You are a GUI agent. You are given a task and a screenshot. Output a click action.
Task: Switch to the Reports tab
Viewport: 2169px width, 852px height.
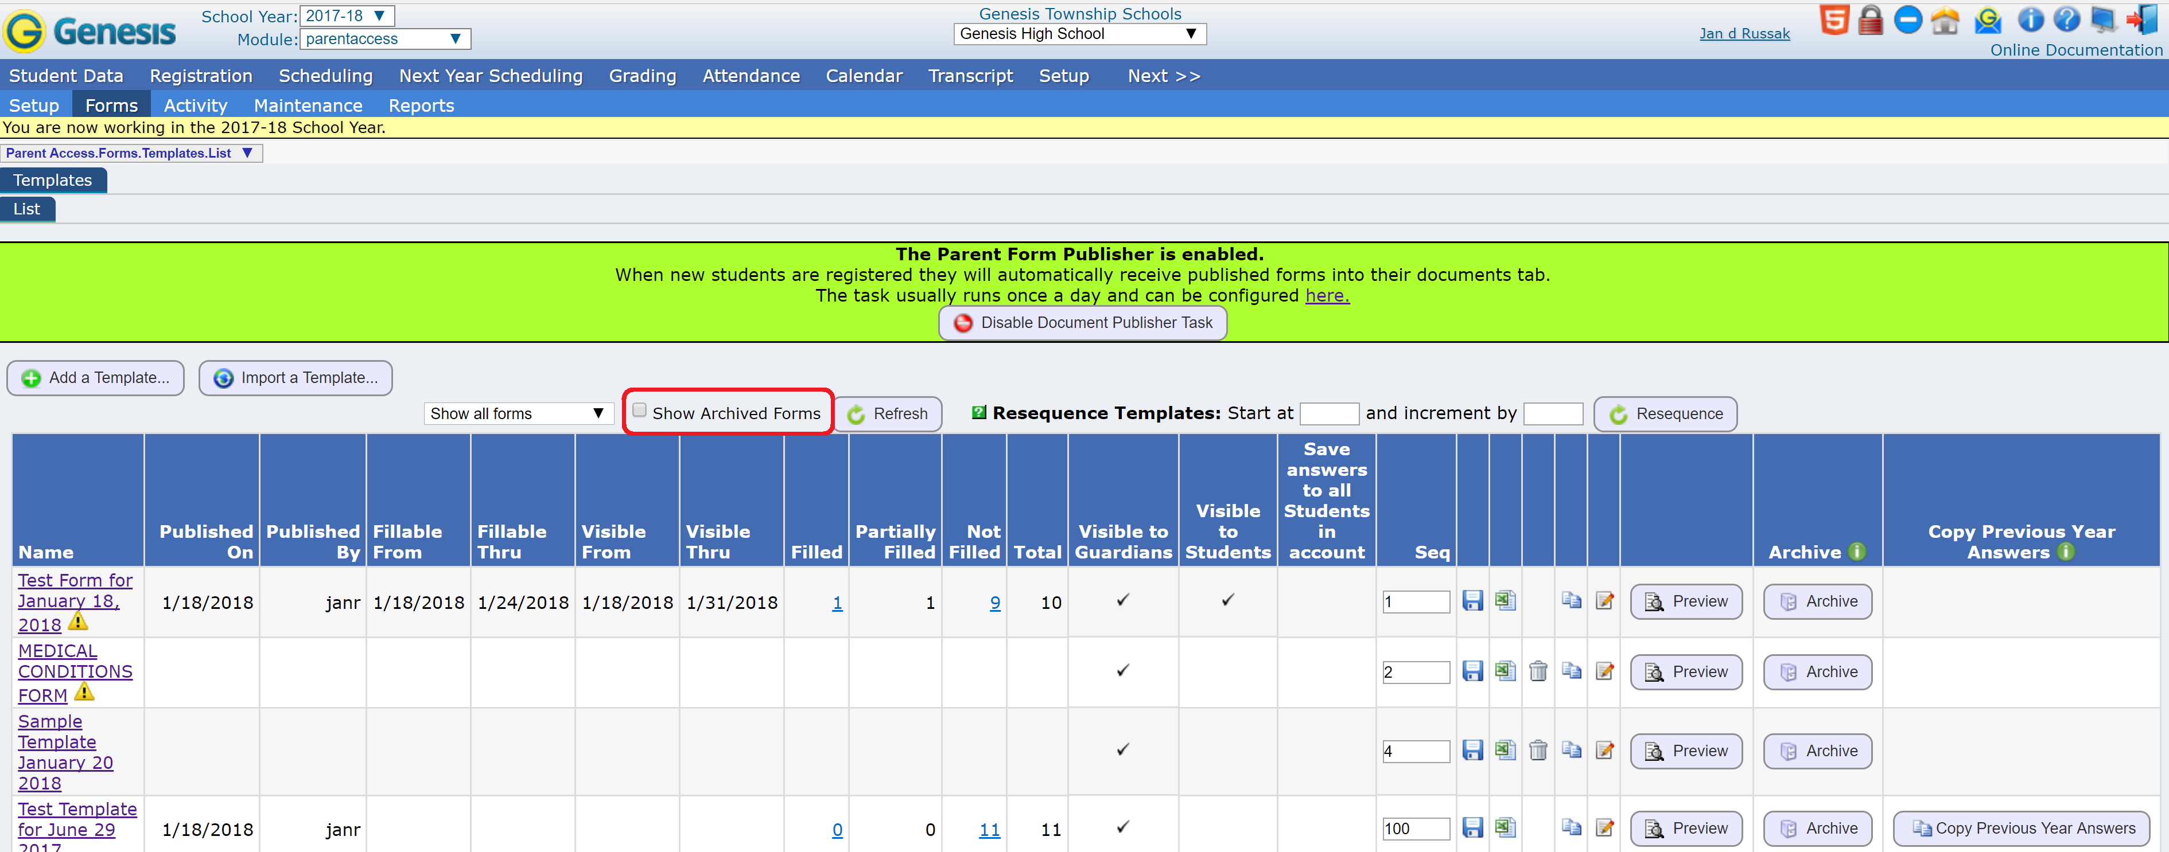click(x=421, y=104)
